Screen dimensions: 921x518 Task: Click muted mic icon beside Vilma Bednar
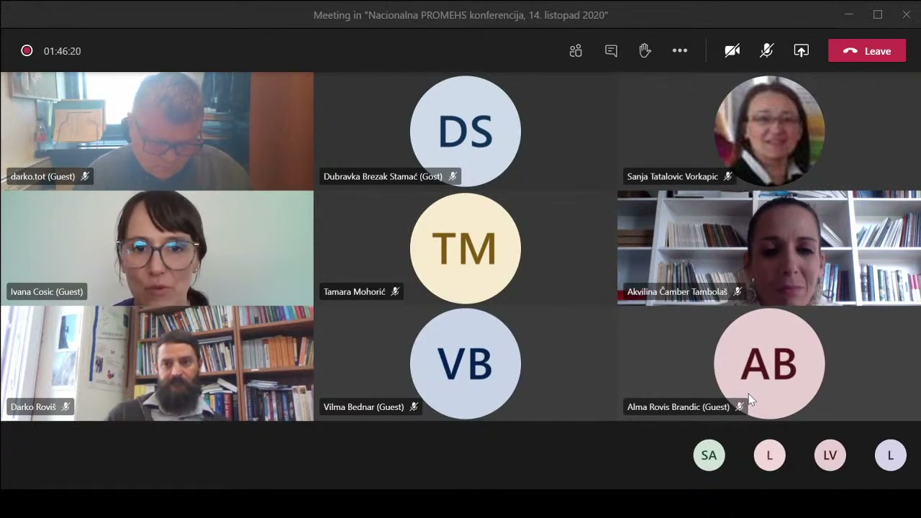pos(414,406)
